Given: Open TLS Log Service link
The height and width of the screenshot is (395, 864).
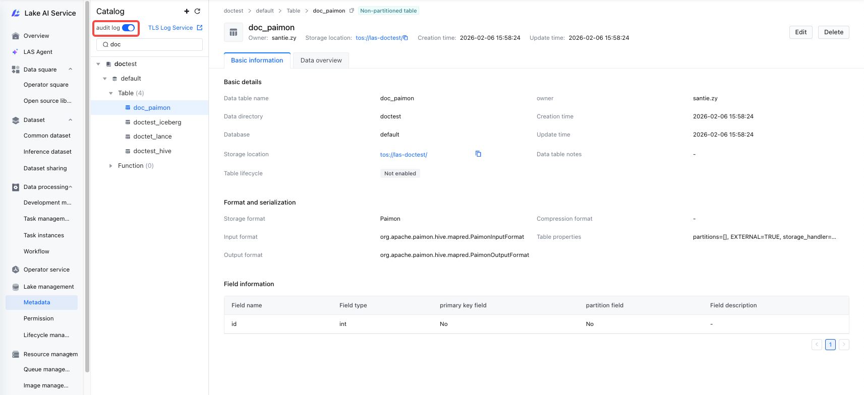Looking at the screenshot, I should (175, 28).
